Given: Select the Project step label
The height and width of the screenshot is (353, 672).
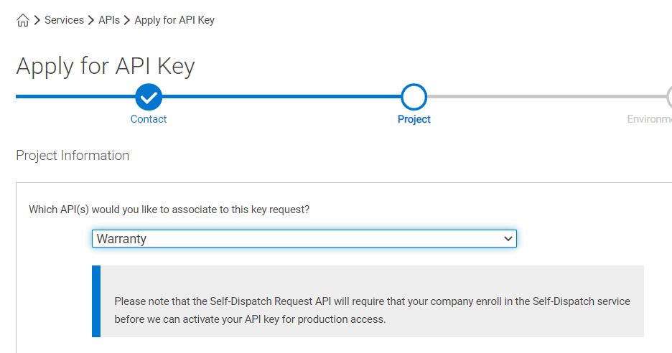Looking at the screenshot, I should click(x=414, y=119).
